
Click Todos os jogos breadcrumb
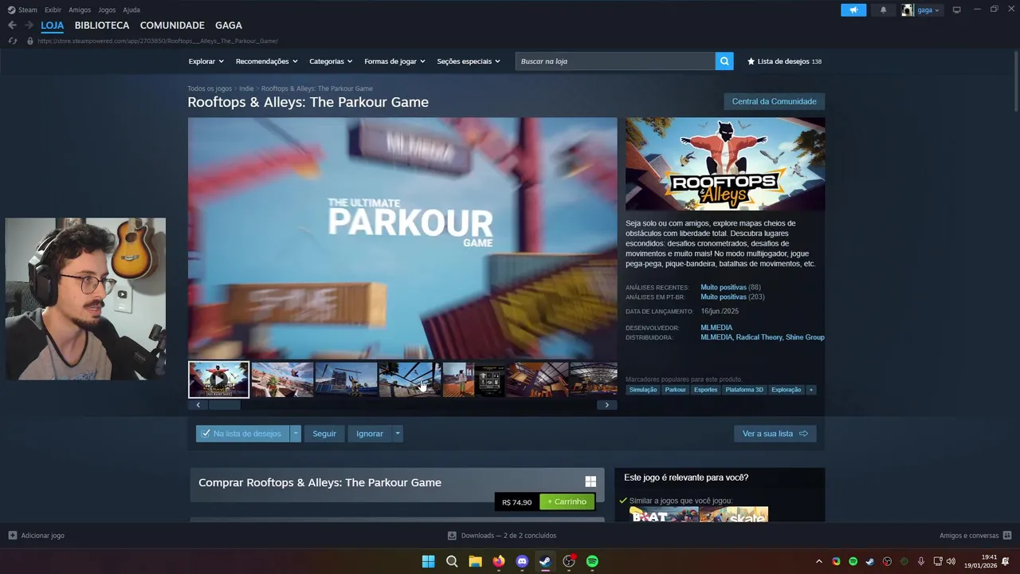(x=210, y=88)
